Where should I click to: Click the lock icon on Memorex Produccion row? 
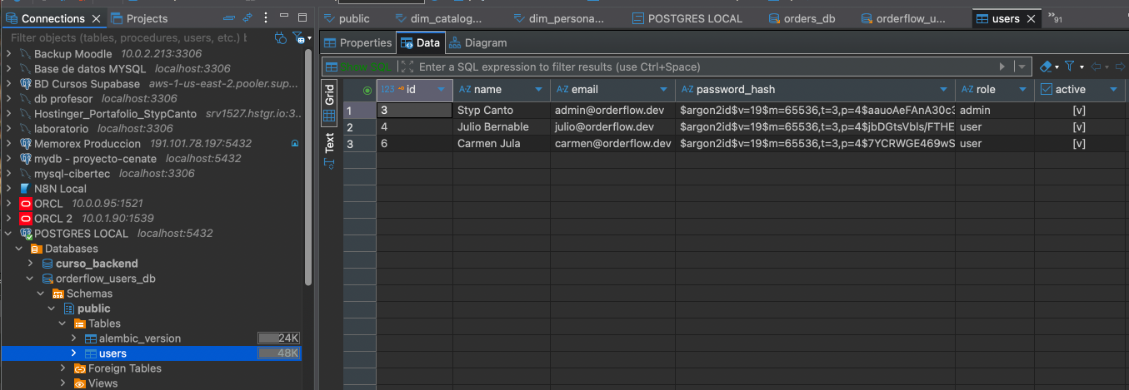point(295,144)
